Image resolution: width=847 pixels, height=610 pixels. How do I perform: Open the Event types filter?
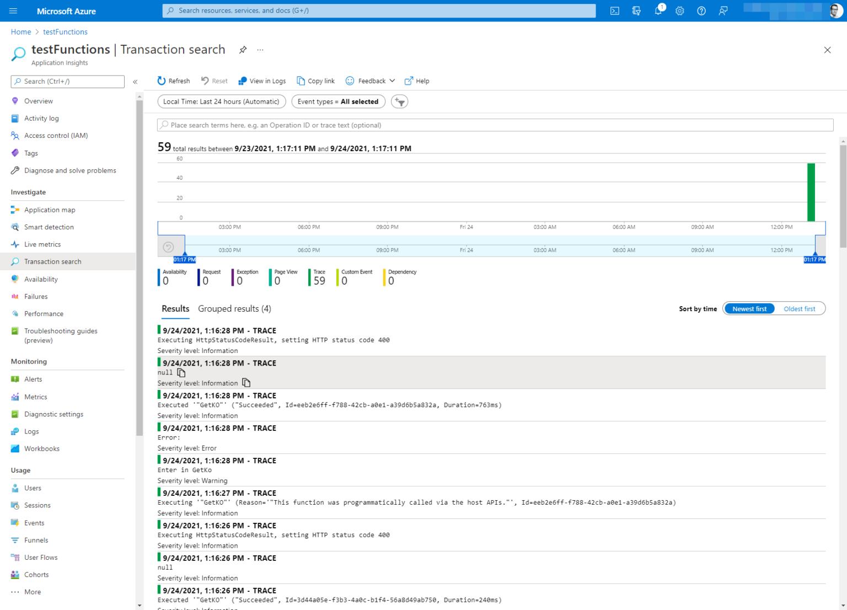point(338,101)
